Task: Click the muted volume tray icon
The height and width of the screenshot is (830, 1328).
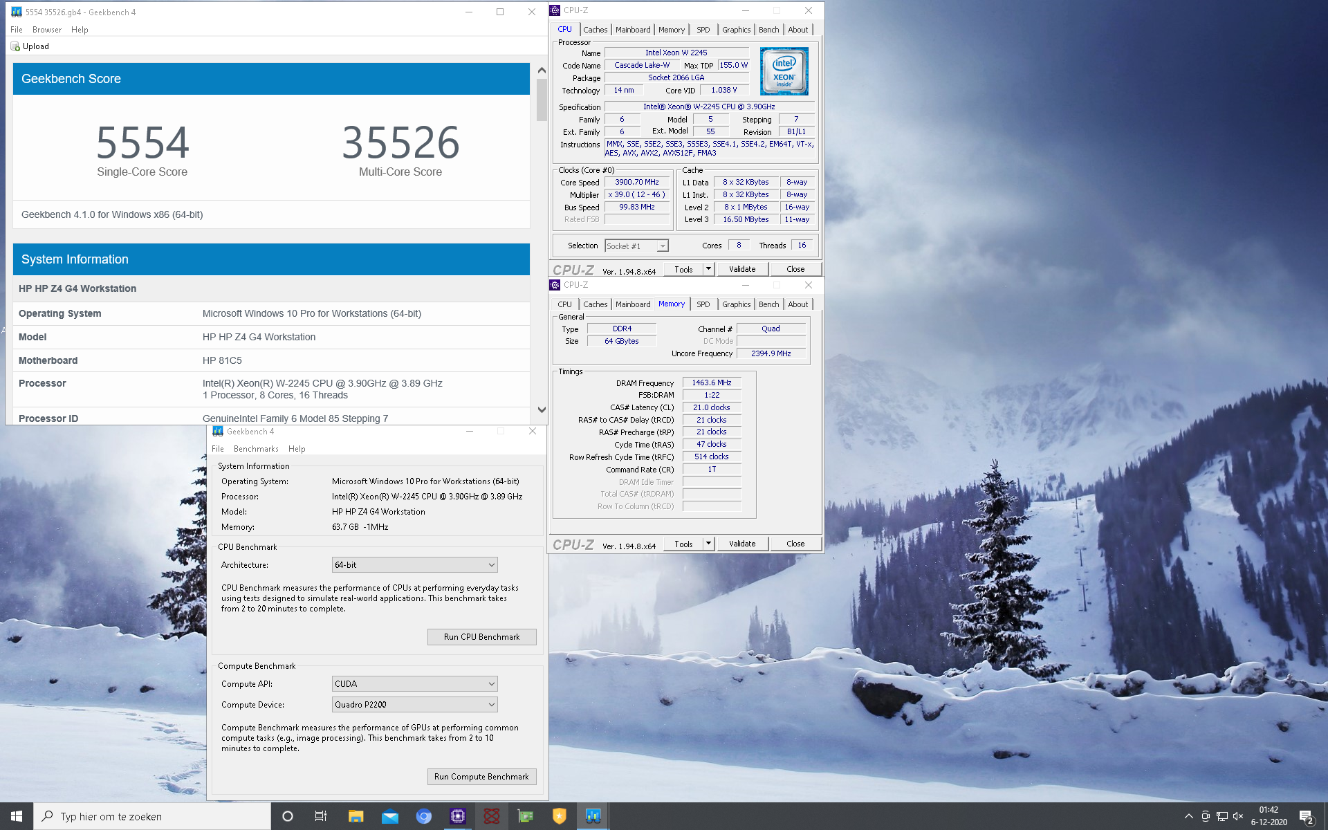Action: pyautogui.click(x=1239, y=816)
